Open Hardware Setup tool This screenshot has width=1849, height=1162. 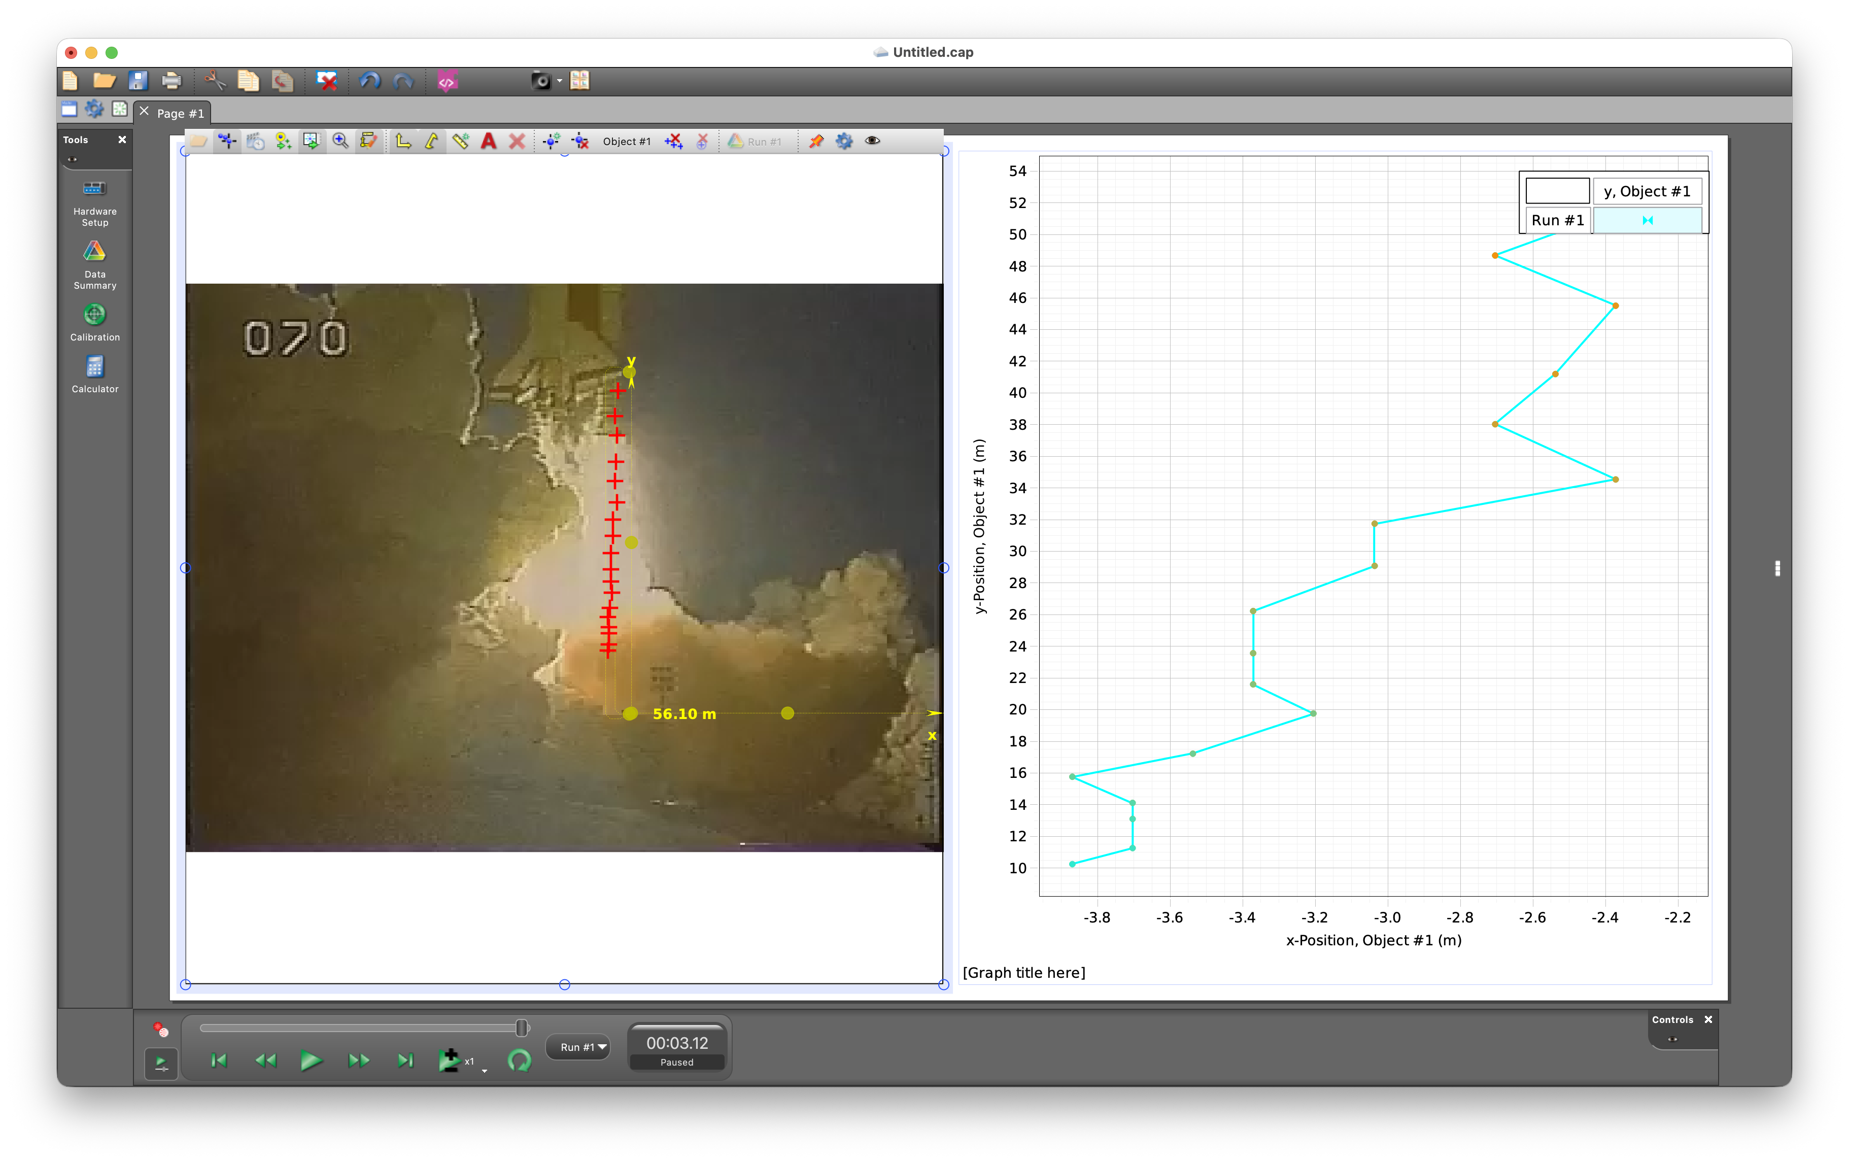(94, 203)
